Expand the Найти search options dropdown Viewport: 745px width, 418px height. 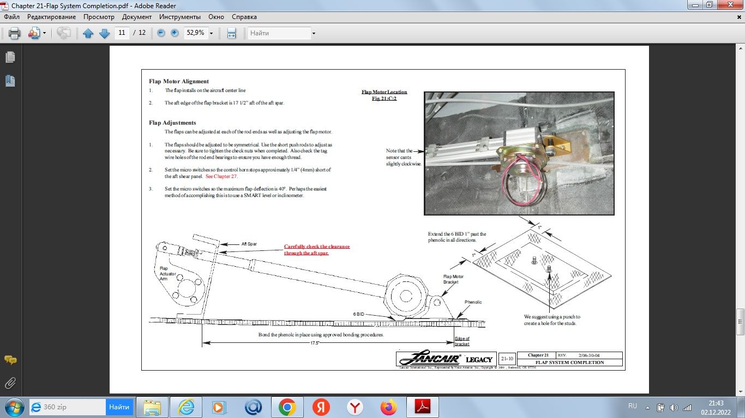tap(314, 33)
